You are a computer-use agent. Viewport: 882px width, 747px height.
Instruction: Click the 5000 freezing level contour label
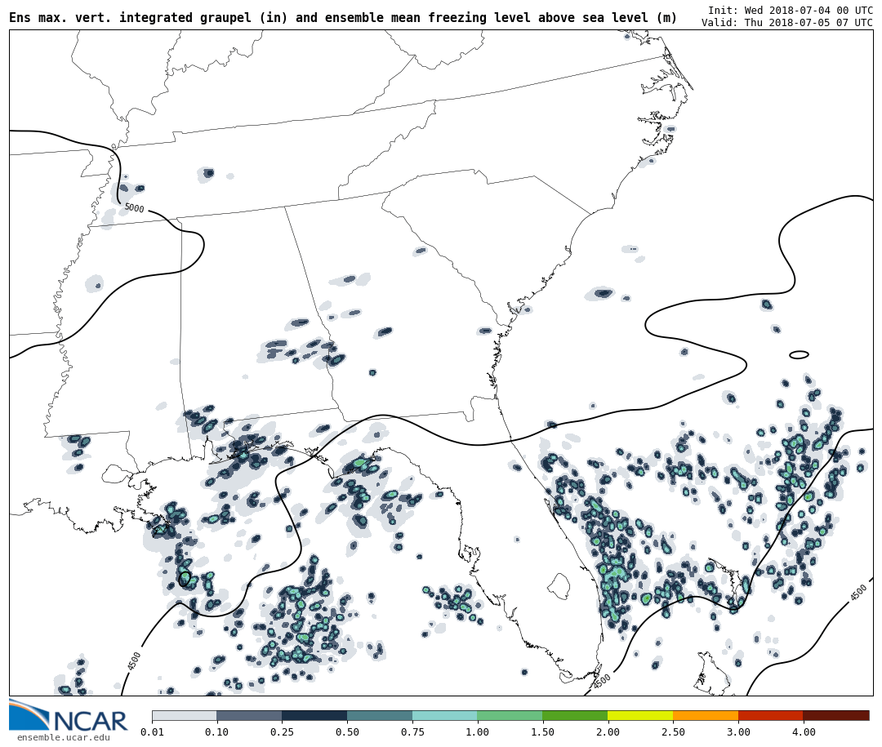tap(134, 209)
